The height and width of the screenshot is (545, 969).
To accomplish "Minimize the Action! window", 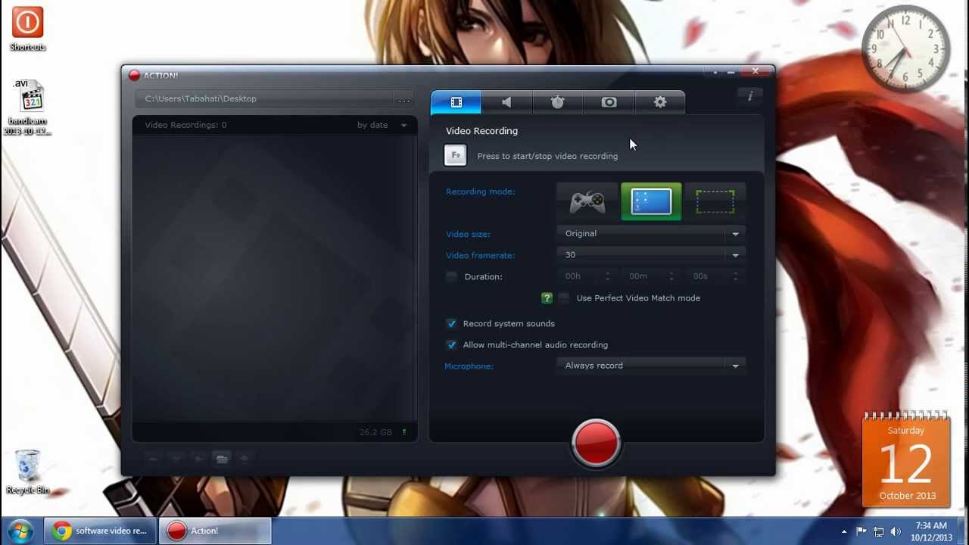I will pos(731,72).
